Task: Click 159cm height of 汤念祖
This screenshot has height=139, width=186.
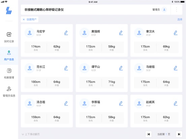Action: [x=36, y=117]
